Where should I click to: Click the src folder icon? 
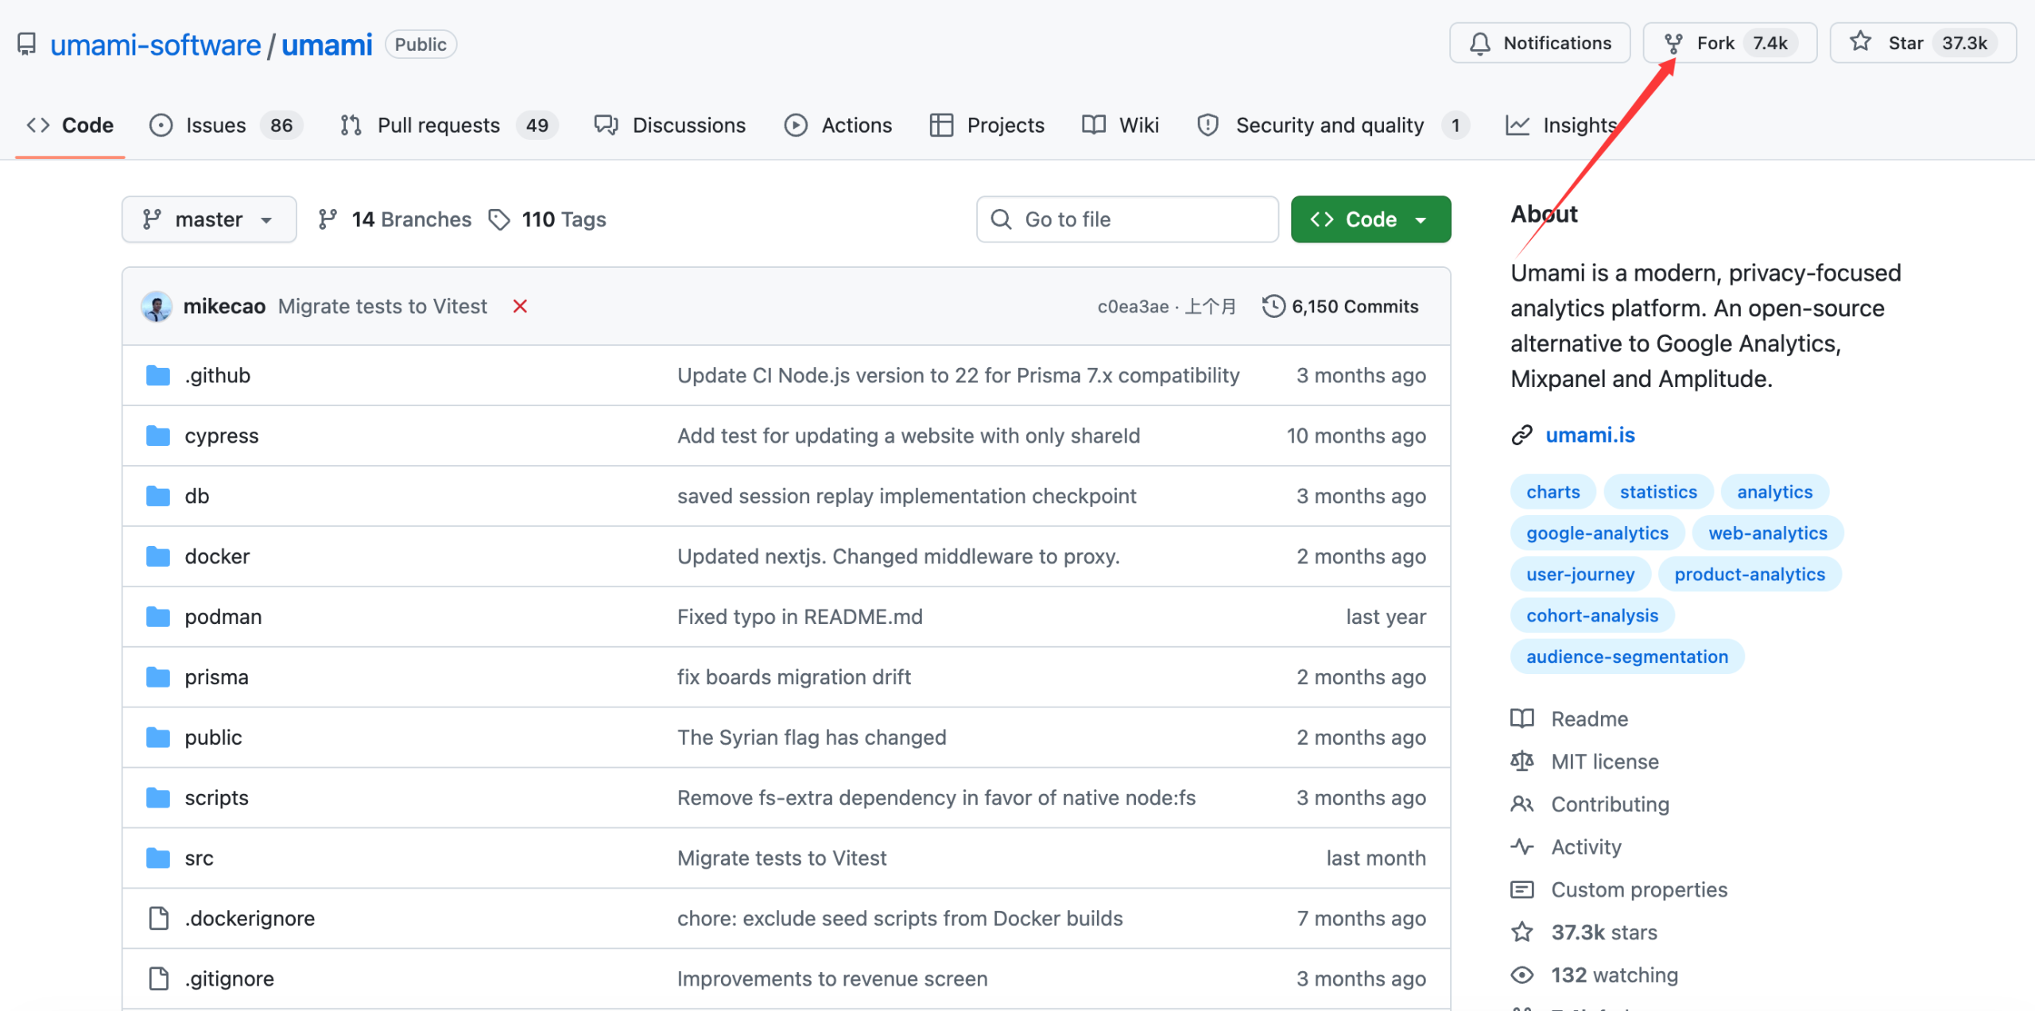pyautogui.click(x=158, y=858)
